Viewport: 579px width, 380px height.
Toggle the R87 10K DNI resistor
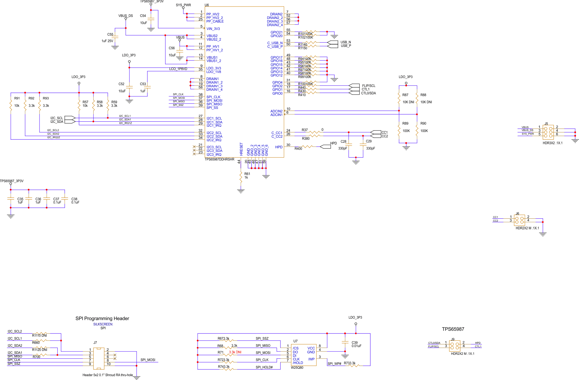[399, 98]
